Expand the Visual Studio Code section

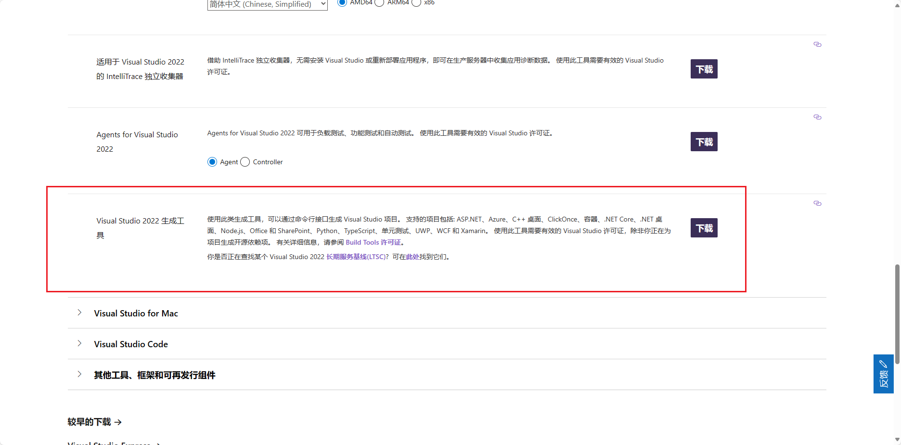447,344
